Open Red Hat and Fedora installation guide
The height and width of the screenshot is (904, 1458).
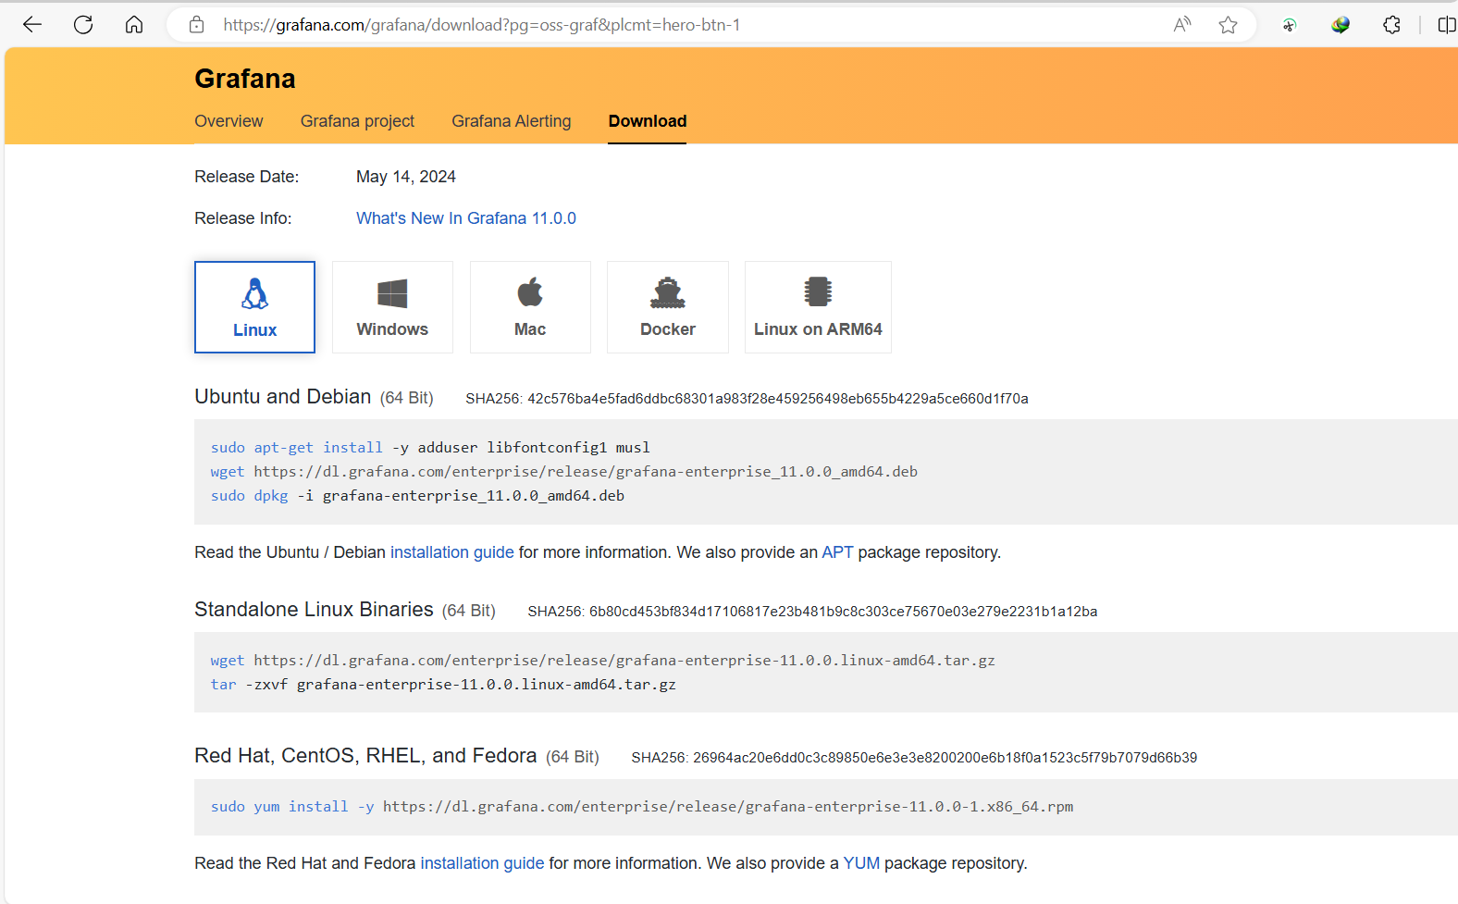click(x=482, y=863)
